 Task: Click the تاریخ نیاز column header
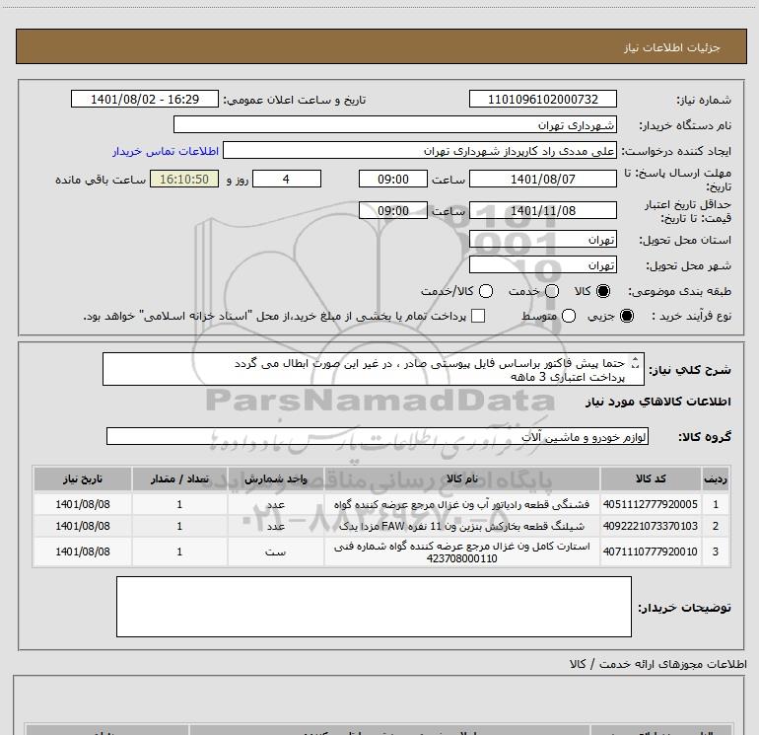click(x=83, y=478)
